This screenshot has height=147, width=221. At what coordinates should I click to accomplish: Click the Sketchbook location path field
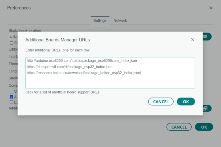click(13, 37)
